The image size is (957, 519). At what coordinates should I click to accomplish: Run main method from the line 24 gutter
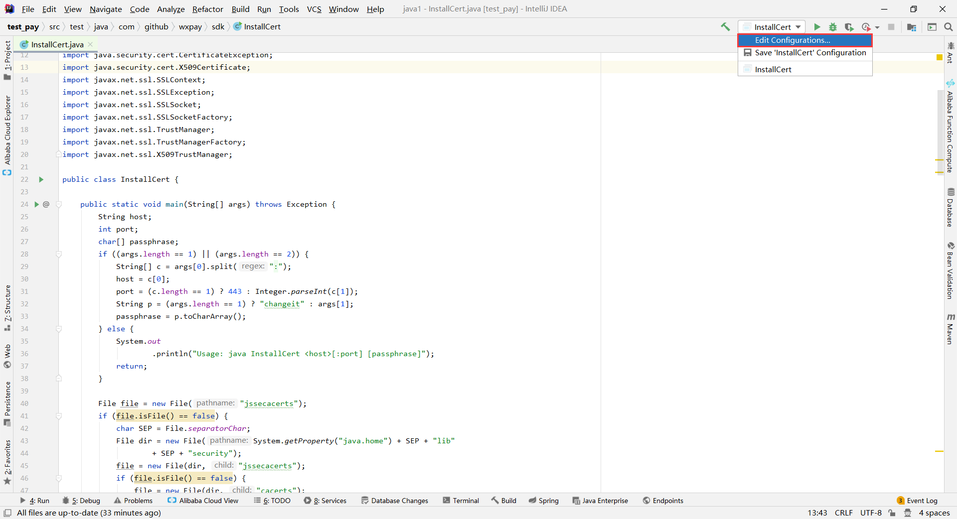point(36,204)
